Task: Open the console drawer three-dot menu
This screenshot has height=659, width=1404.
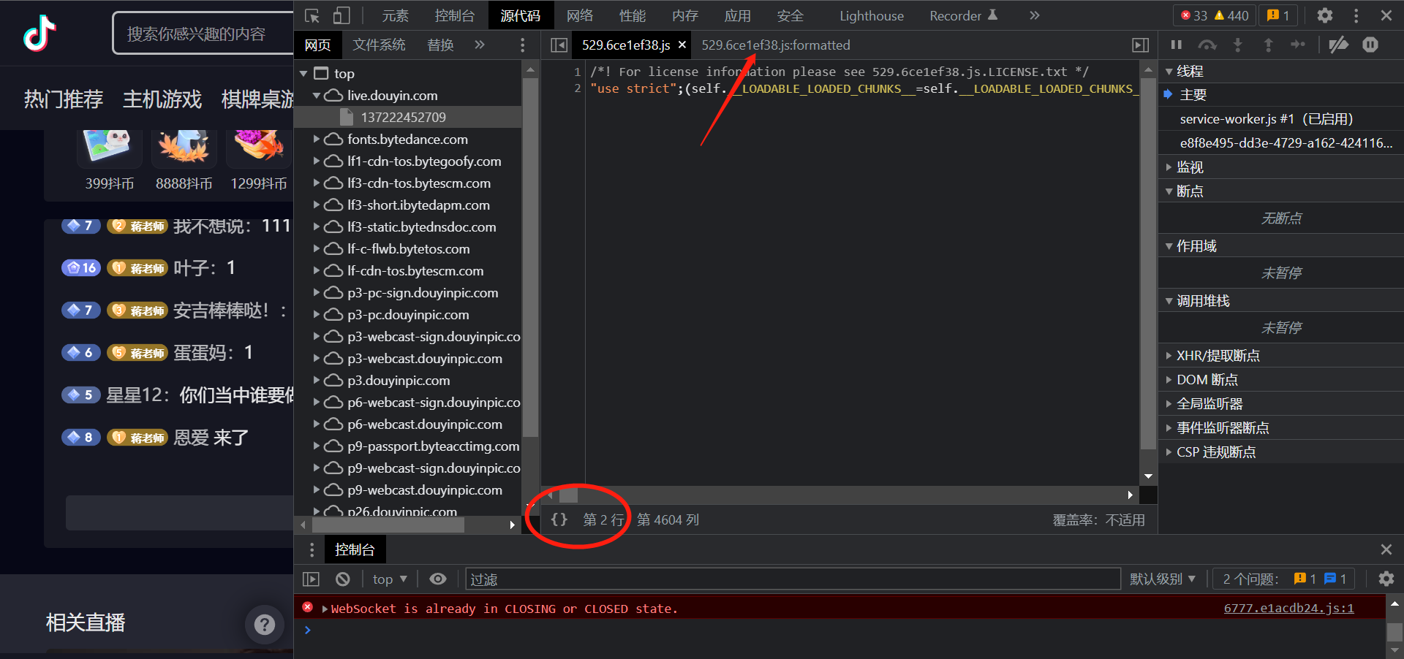Action: click(312, 549)
